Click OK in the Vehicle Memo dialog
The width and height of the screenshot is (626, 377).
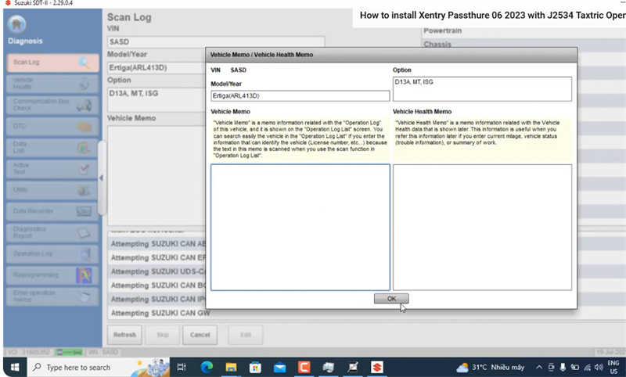[x=391, y=299]
